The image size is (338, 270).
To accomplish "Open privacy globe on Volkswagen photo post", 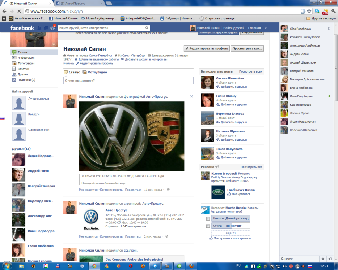I will (168, 190).
